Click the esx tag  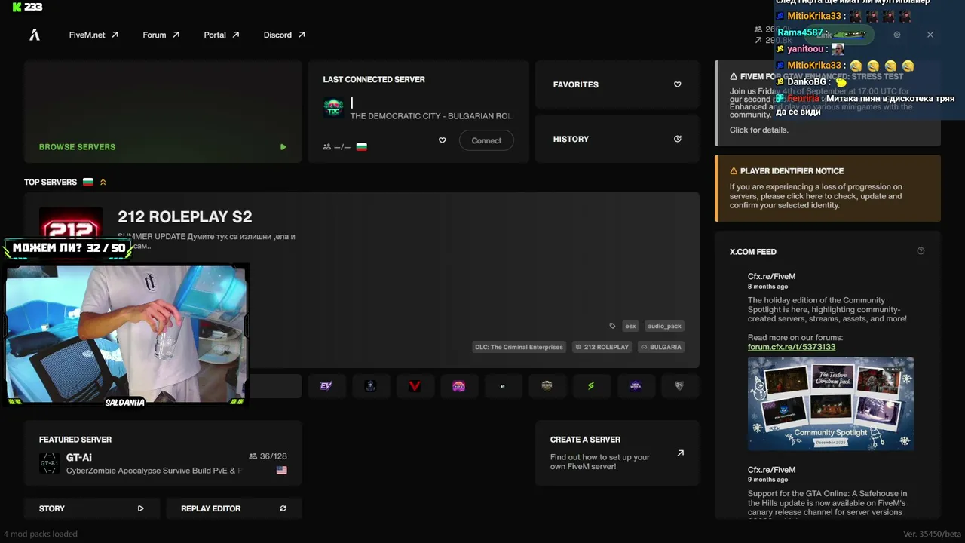630,326
